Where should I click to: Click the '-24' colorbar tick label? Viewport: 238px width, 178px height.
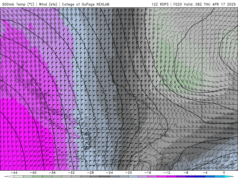109,173
